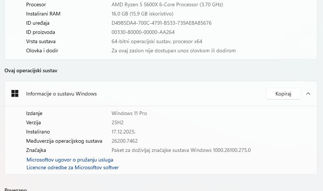
Task: Click the 64-bitni operacijski sustav text
Action: coord(157,41)
